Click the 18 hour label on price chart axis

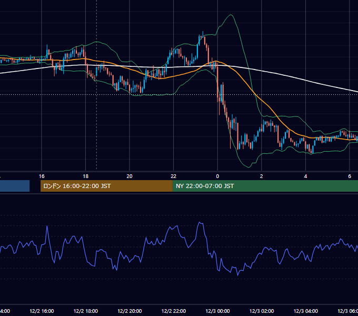(85, 176)
